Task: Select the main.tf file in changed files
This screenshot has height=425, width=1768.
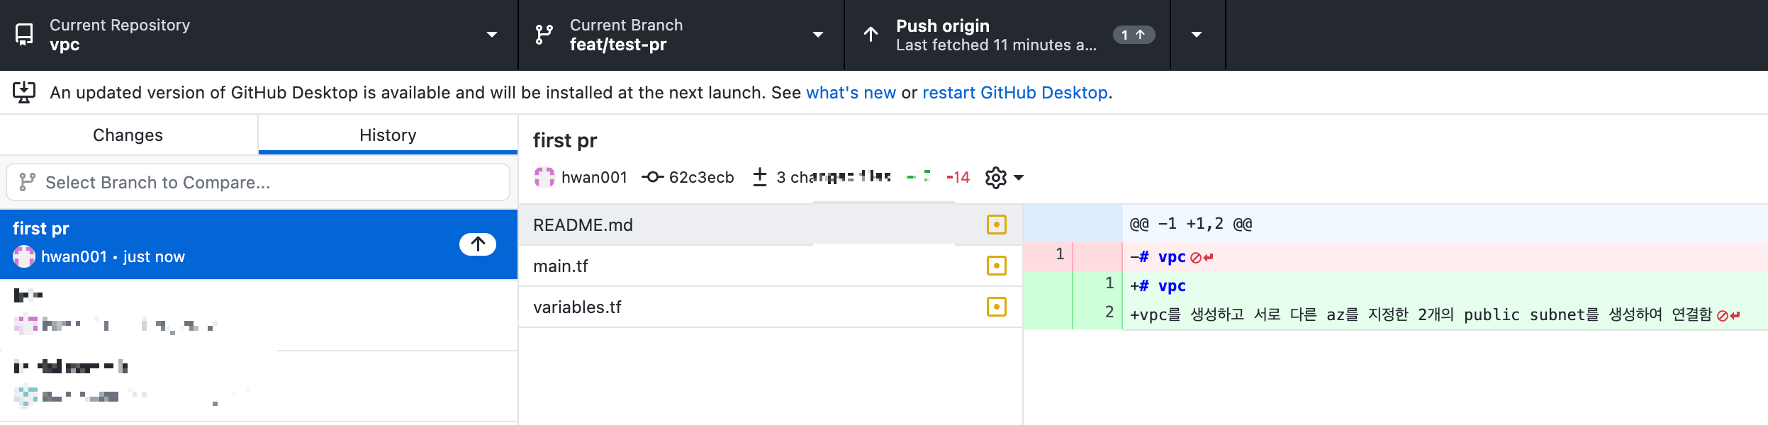Action: (x=771, y=266)
